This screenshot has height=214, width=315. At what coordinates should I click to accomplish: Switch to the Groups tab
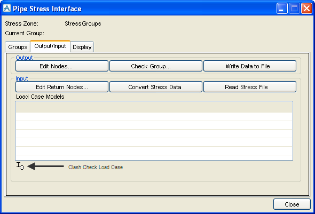pos(18,47)
